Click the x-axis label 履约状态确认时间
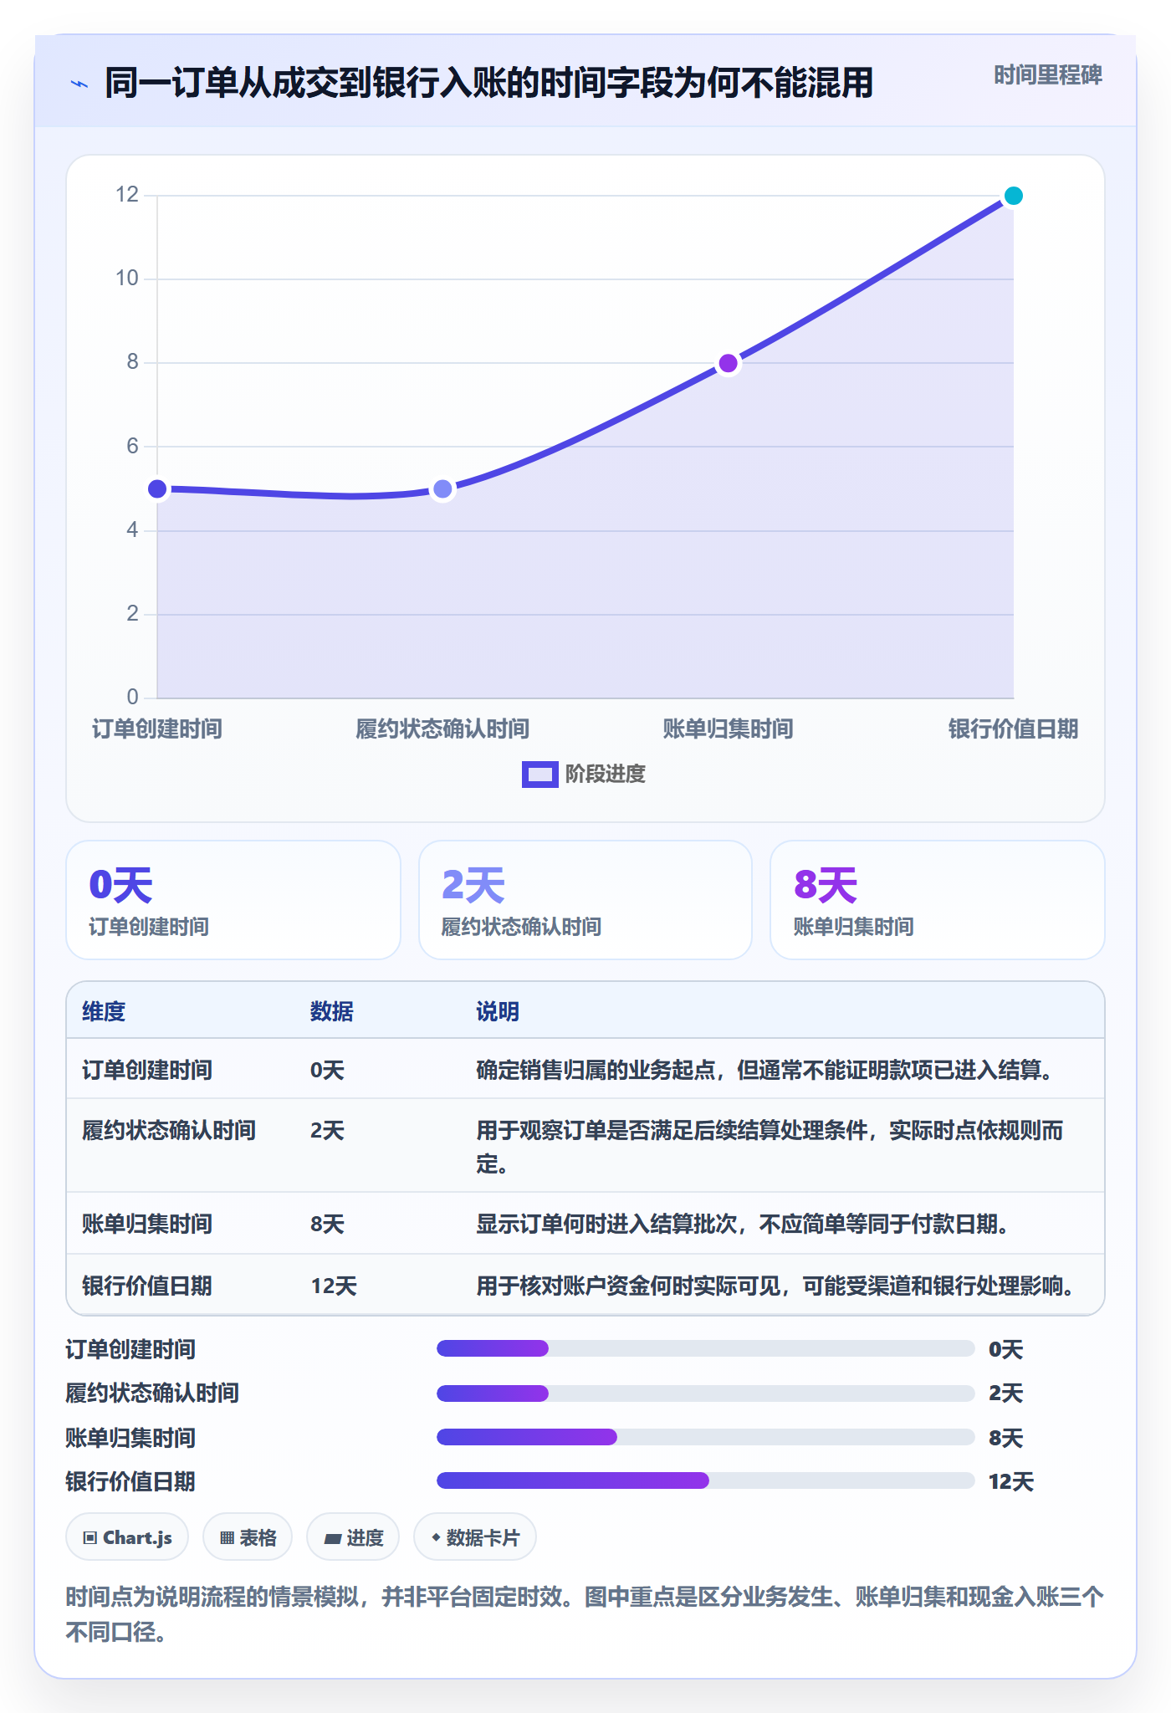The height and width of the screenshot is (1713, 1171). tap(442, 729)
